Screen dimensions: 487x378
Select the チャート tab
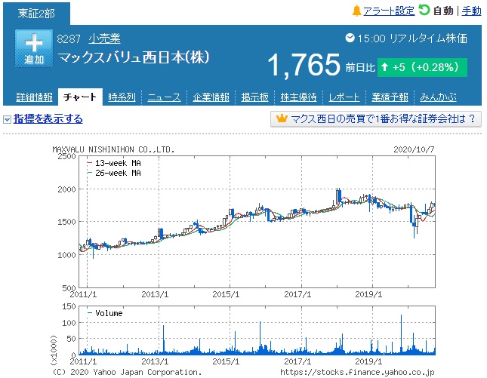click(80, 97)
